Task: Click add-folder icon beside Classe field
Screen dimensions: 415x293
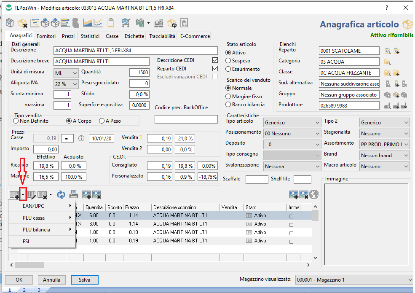Action: tap(396, 73)
